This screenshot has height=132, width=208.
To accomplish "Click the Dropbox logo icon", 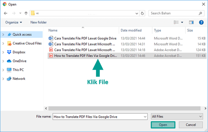I will 9,52.
